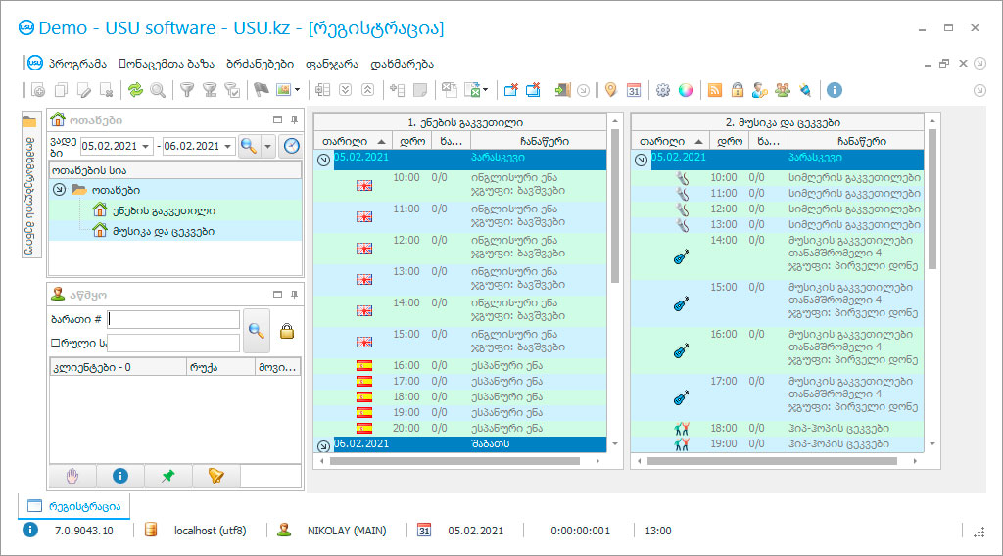Click the yellow bell button below clients

coord(216,476)
